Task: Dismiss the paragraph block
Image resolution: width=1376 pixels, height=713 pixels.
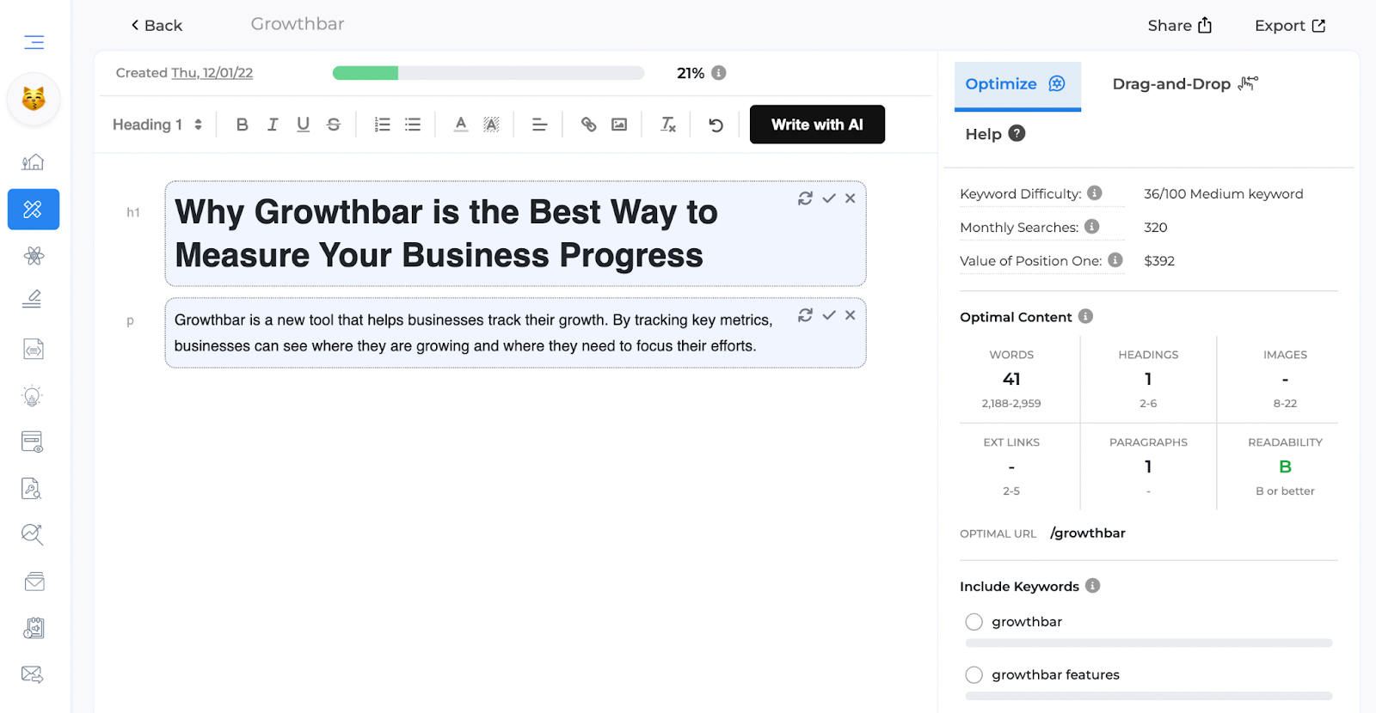Action: (850, 315)
